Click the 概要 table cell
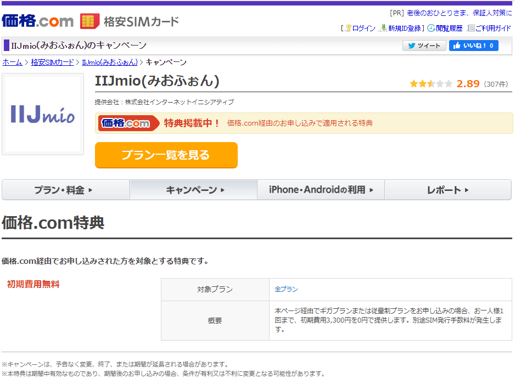 215,321
